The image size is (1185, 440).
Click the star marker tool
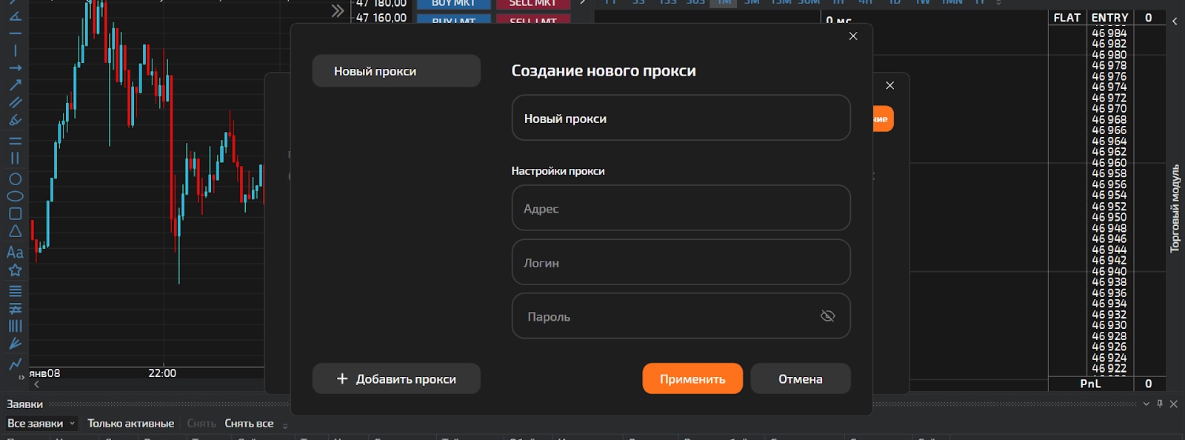(x=15, y=270)
